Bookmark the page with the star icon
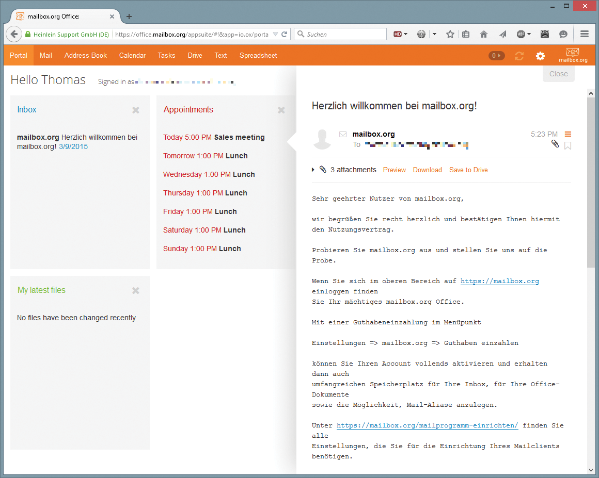The height and width of the screenshot is (478, 599). [x=450, y=34]
